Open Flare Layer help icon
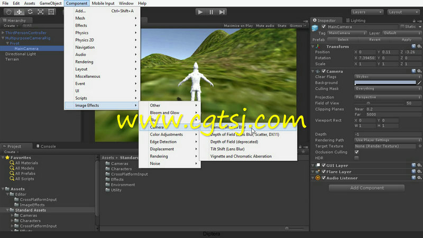The image size is (423, 238). tap(413, 171)
